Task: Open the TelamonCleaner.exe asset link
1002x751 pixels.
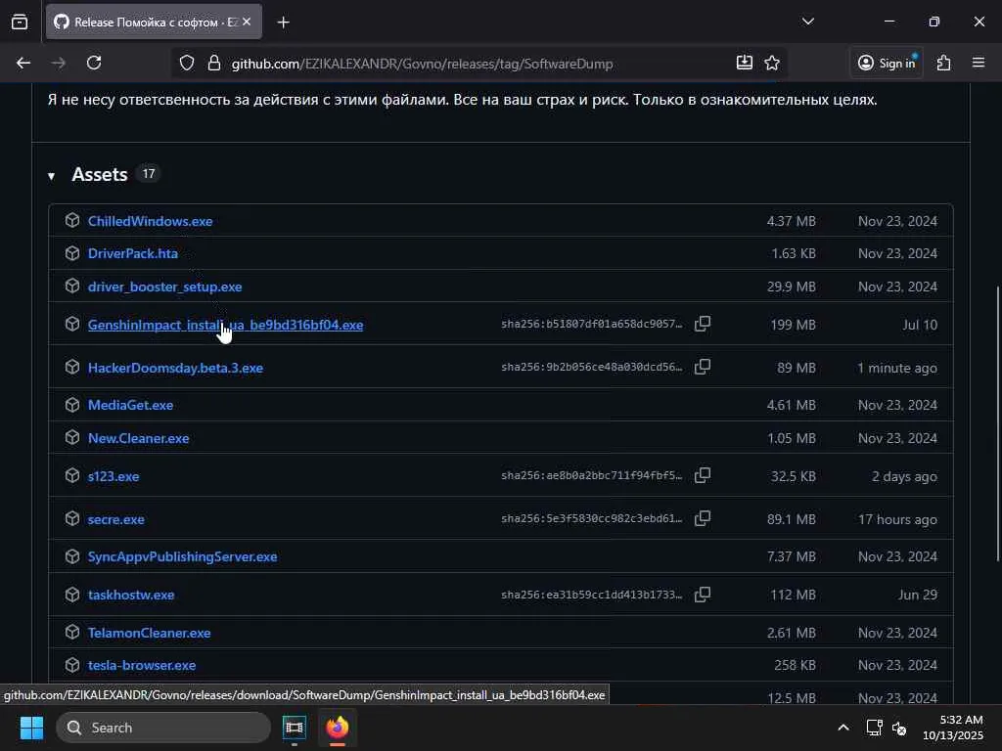Action: pos(150,633)
